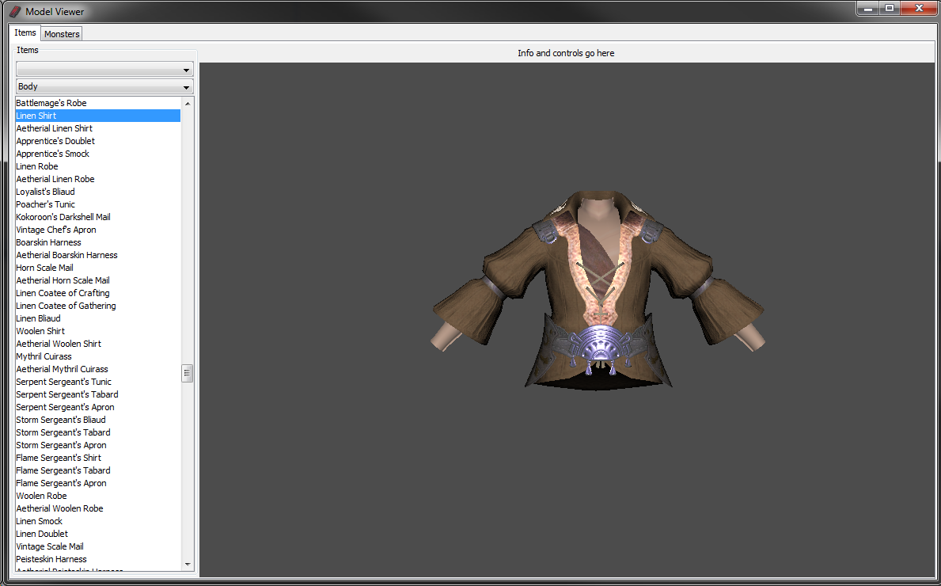Select Loyalist's Bliaud
This screenshot has height=586, width=941.
(x=98, y=192)
